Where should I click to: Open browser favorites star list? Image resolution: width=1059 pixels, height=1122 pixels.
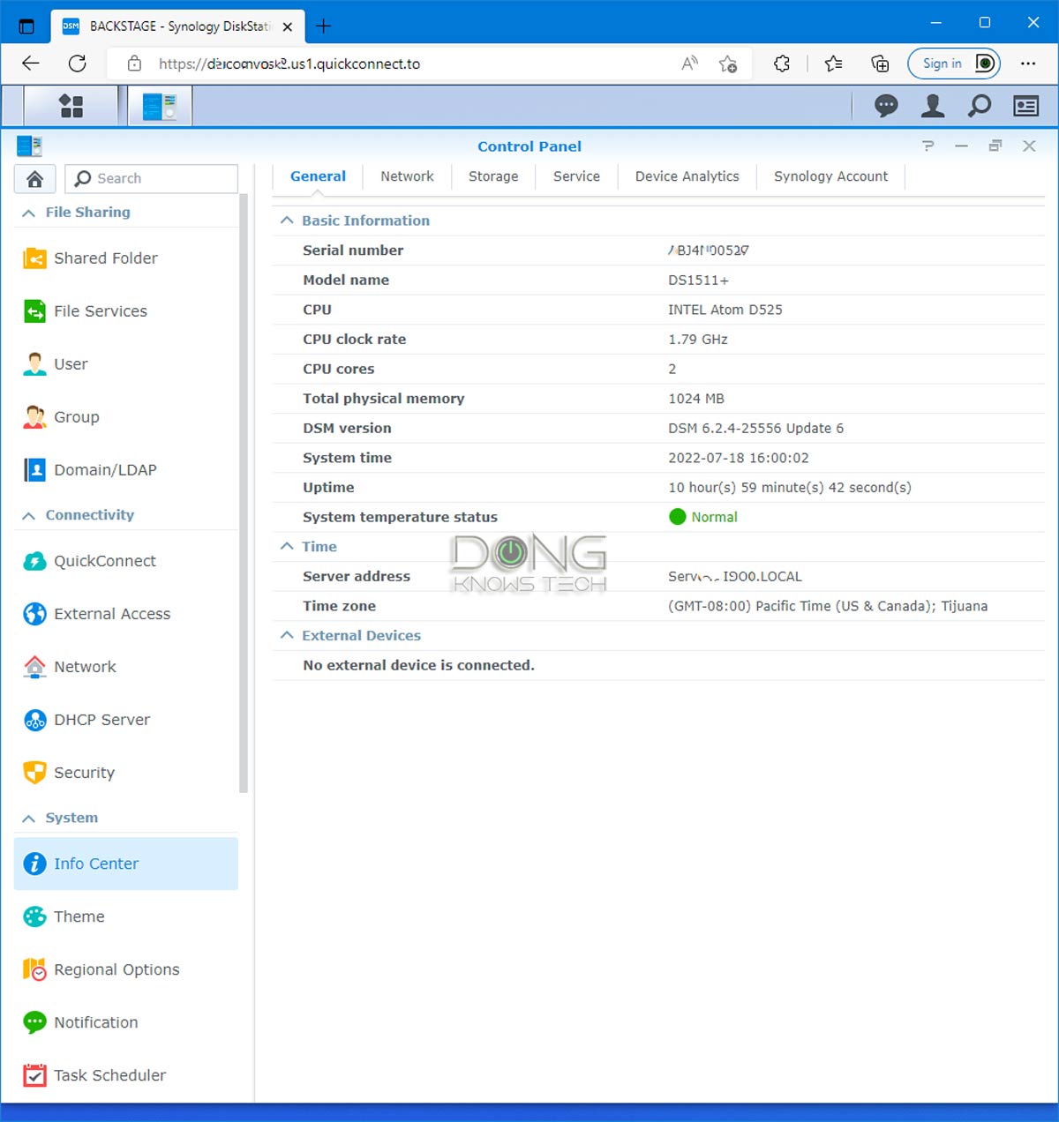(x=833, y=64)
